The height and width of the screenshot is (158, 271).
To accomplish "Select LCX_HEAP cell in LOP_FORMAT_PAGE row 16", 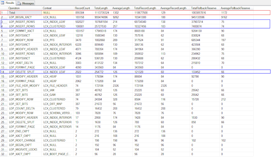I will 58,81.
